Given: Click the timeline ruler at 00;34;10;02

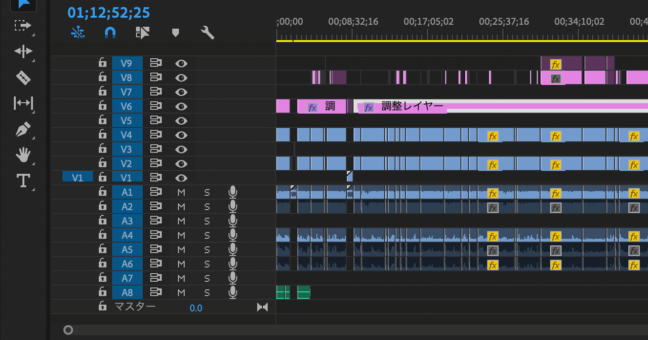Looking at the screenshot, I should click(580, 21).
